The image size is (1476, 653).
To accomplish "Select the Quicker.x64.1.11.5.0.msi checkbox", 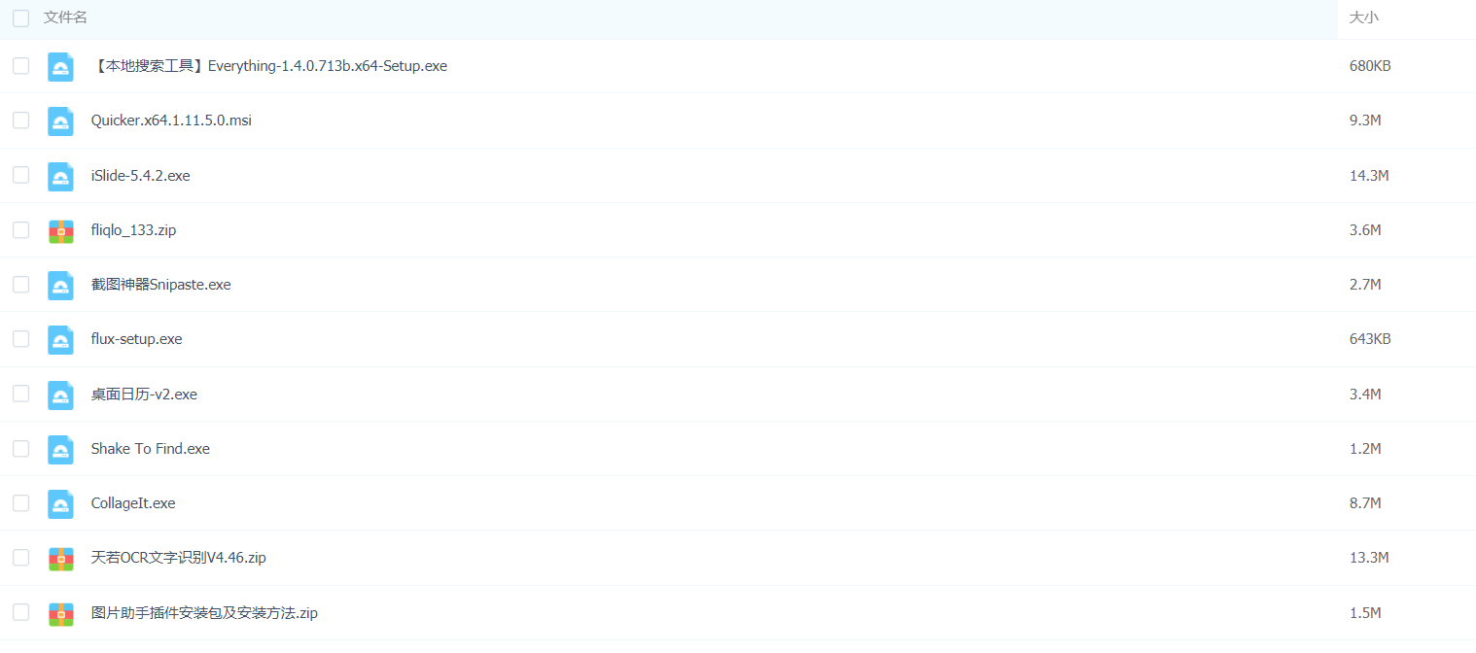I will coord(20,120).
